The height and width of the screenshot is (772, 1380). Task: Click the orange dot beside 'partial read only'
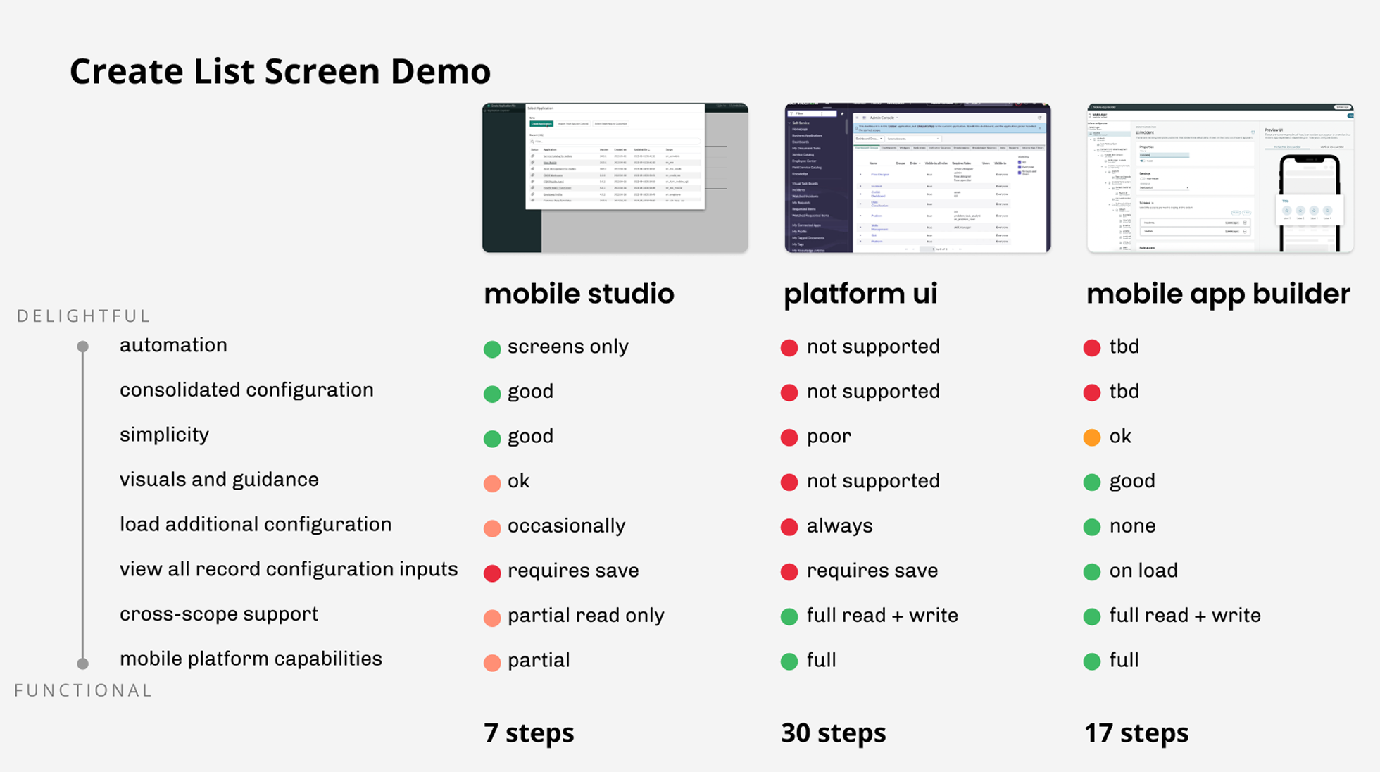[492, 618]
